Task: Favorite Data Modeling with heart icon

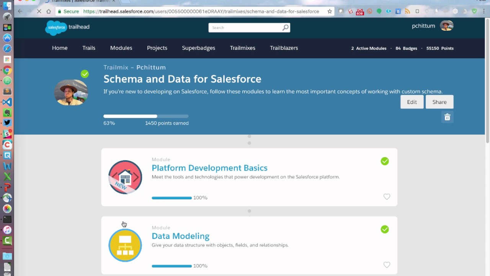Action: click(387, 265)
